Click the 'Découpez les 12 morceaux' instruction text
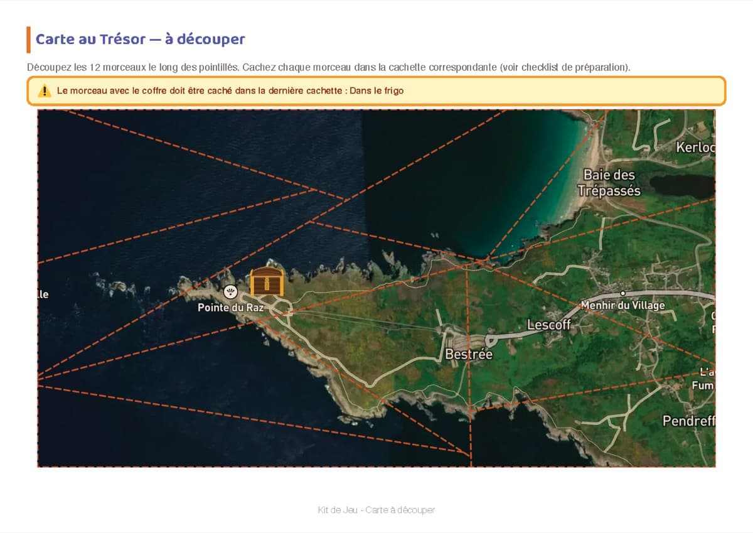The width and height of the screenshot is (753, 533). pyautogui.click(x=329, y=67)
